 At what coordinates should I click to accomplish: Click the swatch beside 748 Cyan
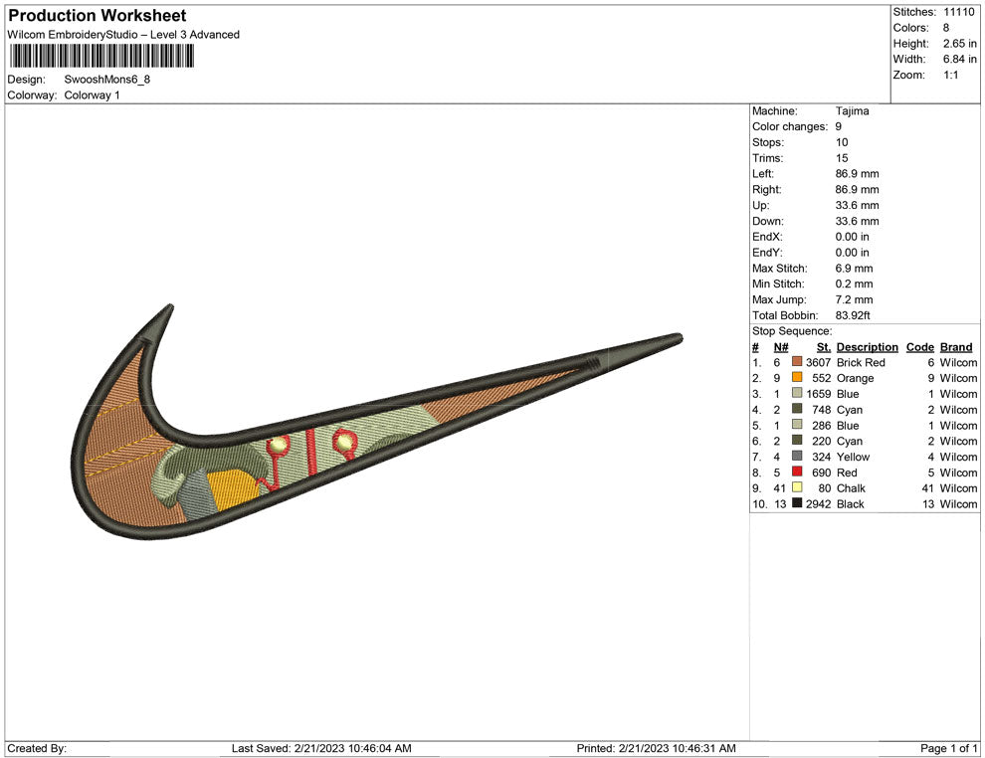(797, 409)
